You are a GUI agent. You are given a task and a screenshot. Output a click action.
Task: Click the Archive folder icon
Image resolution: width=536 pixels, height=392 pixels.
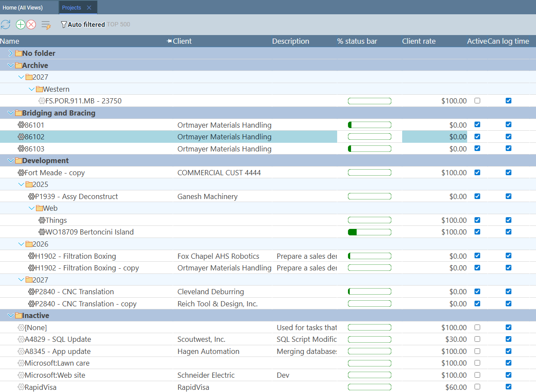tap(18, 65)
